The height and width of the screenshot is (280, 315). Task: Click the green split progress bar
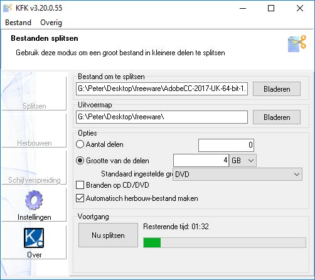click(225, 243)
